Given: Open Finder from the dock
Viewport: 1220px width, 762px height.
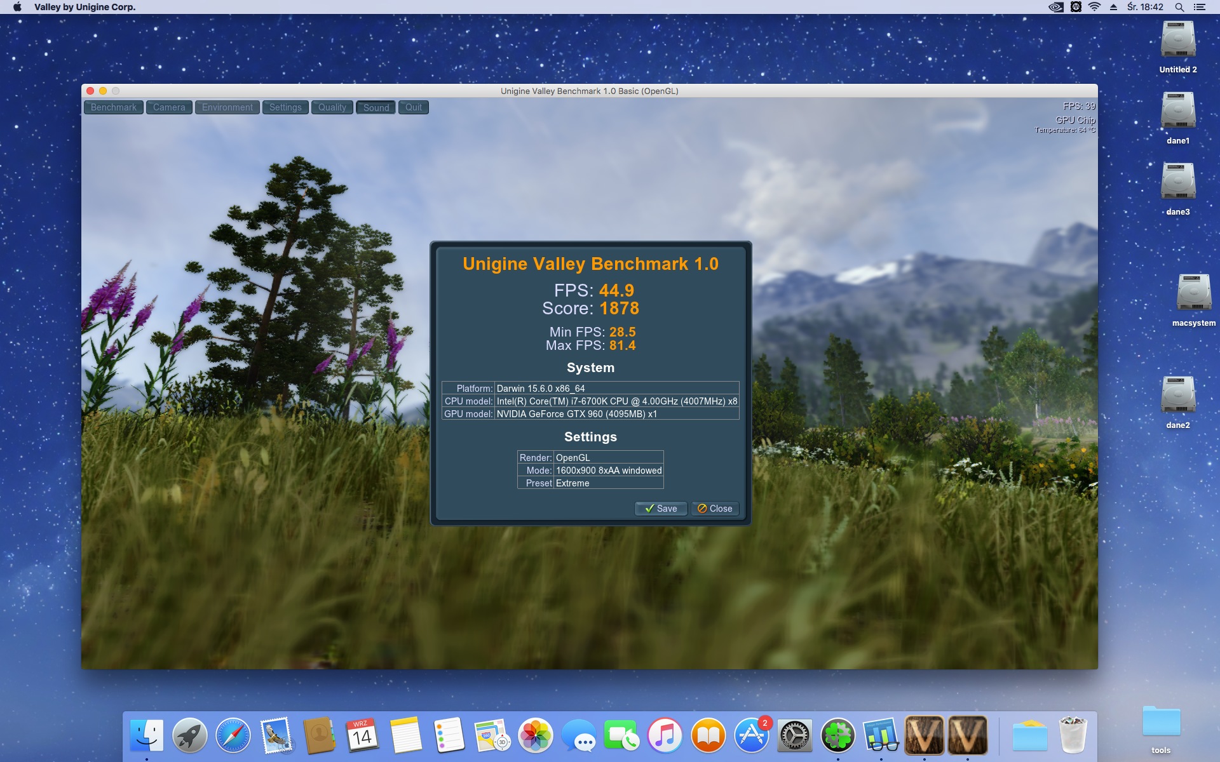Looking at the screenshot, I should [147, 735].
